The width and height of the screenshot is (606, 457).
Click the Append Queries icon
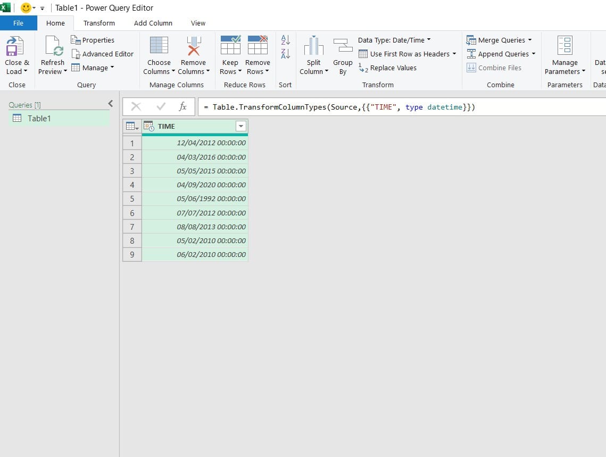pyautogui.click(x=501, y=54)
